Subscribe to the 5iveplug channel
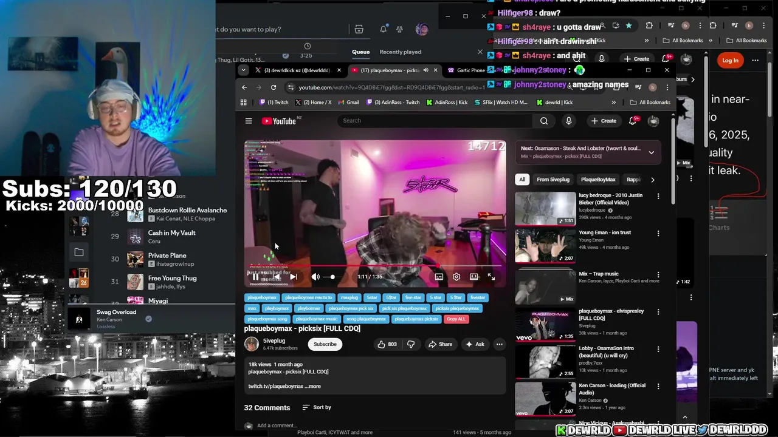Viewport: 778px width, 437px height. (325, 344)
